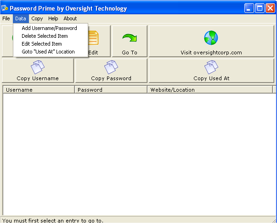Sort by the Website/Location column header
The width and height of the screenshot is (277, 223).
click(210, 90)
